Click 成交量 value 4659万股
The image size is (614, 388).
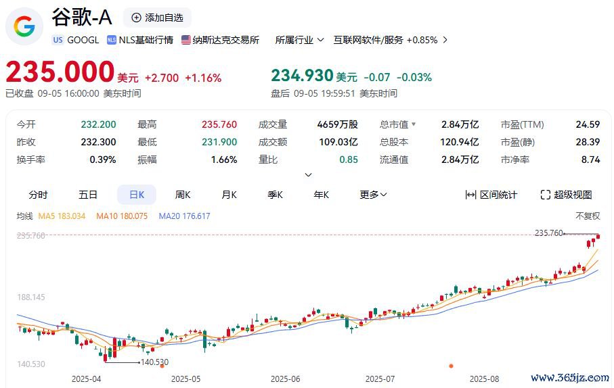(x=337, y=124)
